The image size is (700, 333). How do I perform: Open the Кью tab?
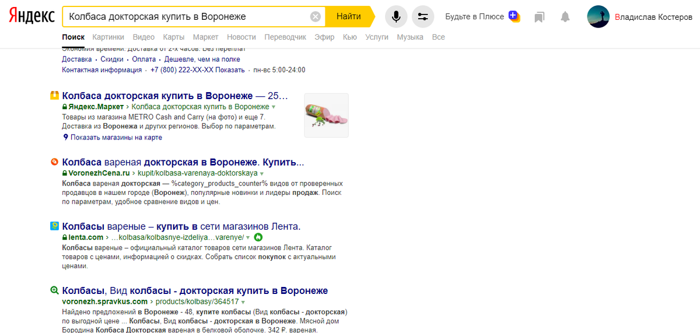point(350,37)
